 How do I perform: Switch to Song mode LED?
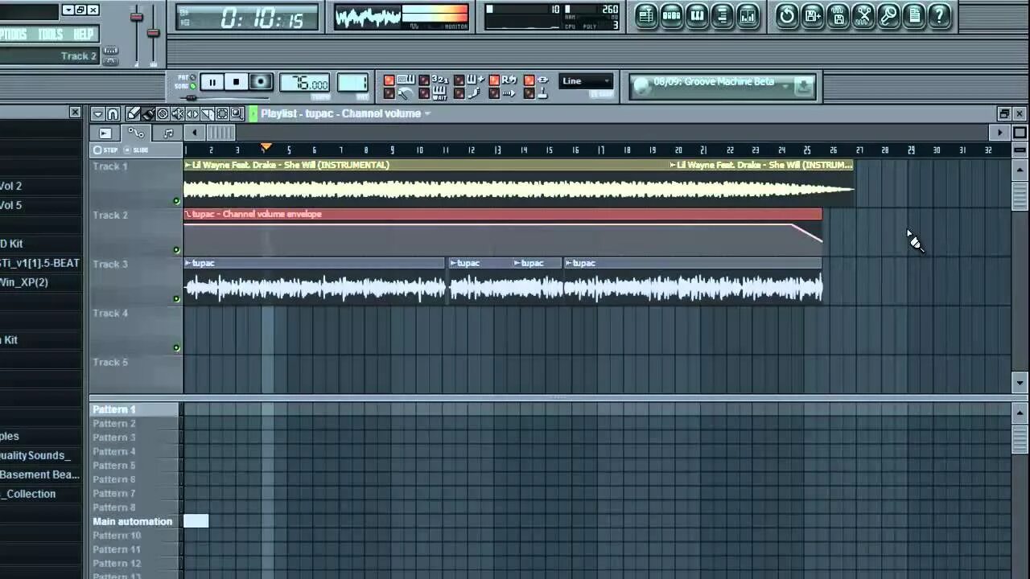194,85
